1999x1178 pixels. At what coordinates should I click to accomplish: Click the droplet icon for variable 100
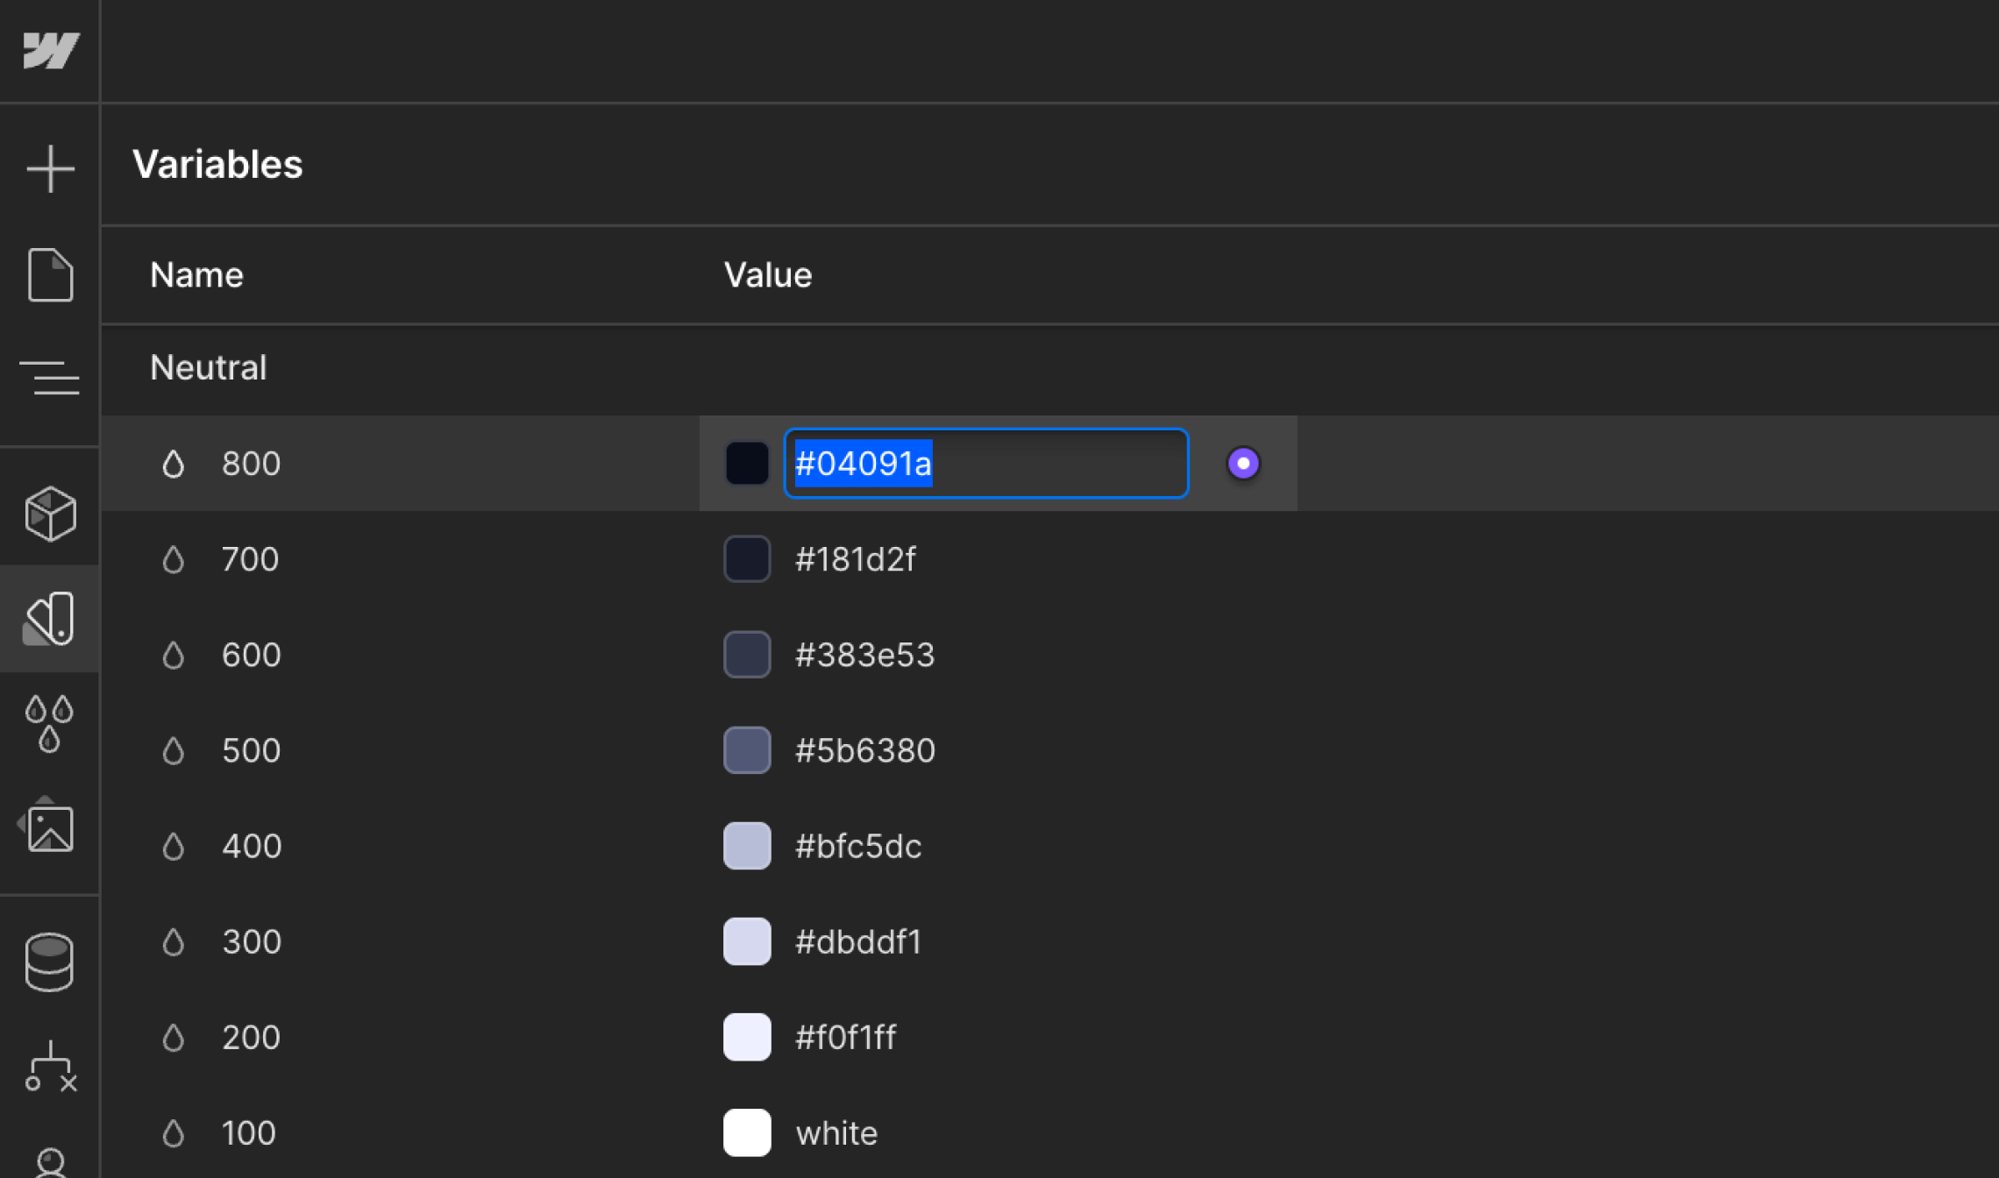coord(174,1132)
